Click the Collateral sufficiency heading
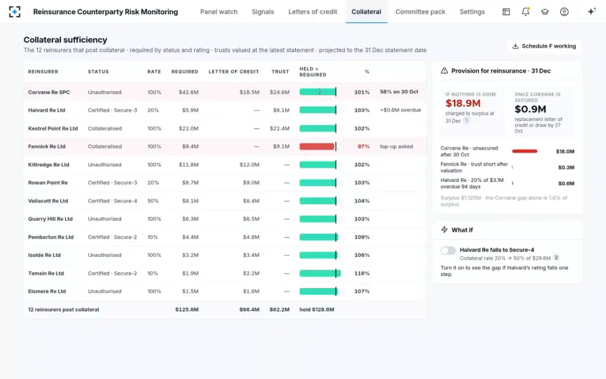 [x=65, y=40]
